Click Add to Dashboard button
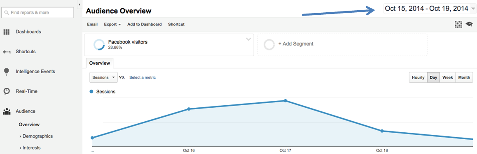Viewport: 477px width, 154px height. [x=145, y=24]
